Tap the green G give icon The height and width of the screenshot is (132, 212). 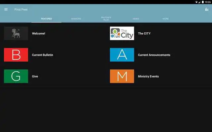point(16,76)
